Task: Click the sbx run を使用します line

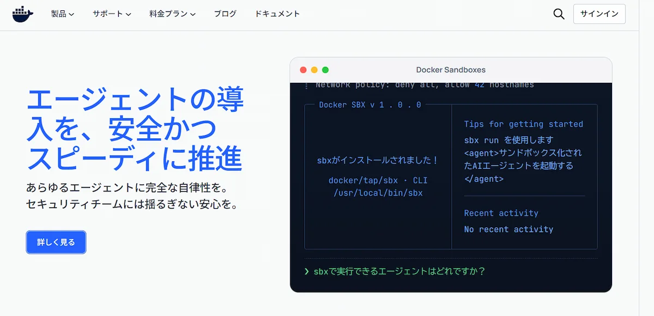Action: pos(508,140)
